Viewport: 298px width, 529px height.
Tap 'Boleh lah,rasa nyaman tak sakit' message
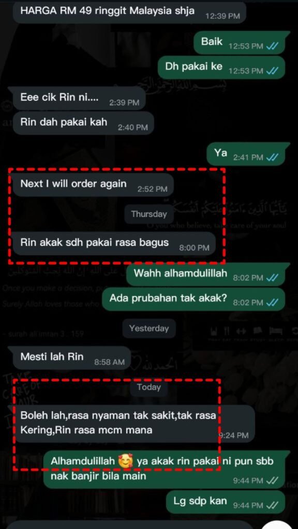(x=134, y=424)
